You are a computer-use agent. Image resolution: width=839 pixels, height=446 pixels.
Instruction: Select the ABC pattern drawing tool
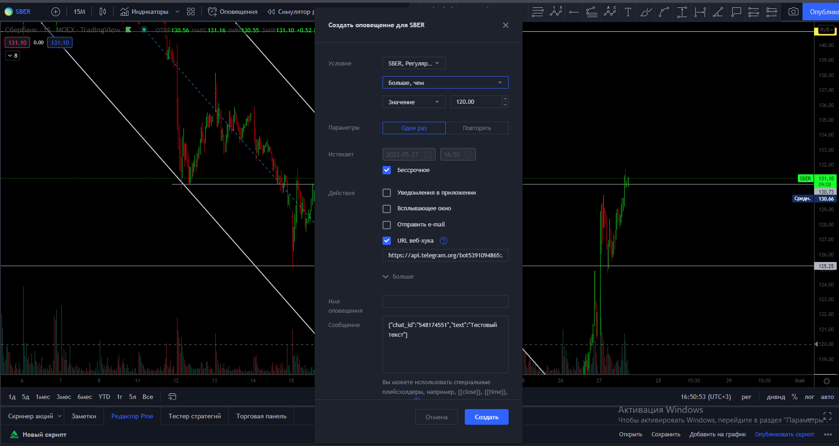[x=610, y=12]
